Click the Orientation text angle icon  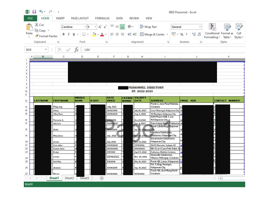pyautogui.click(x=130, y=27)
